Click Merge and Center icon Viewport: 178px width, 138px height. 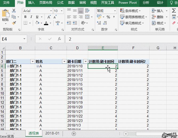tap(87, 17)
